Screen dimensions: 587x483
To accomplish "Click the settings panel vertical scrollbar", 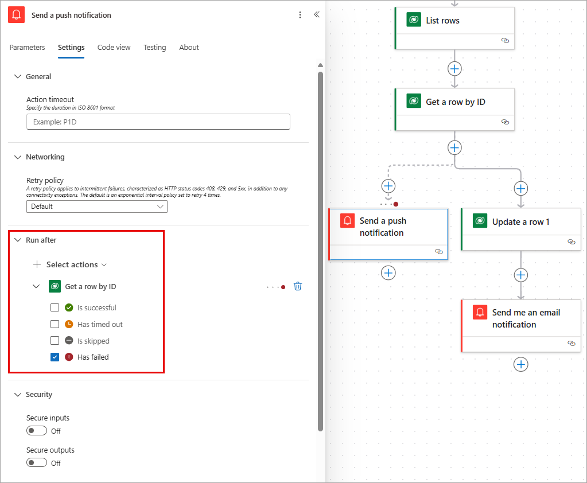I will pyautogui.click(x=320, y=251).
